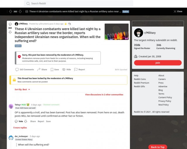The height and width of the screenshot is (149, 187).
Task: Click the Satire flair in header bar
Action: (126, 12)
